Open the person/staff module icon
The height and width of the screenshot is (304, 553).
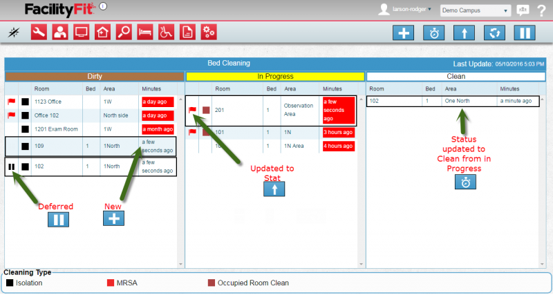coord(60,32)
